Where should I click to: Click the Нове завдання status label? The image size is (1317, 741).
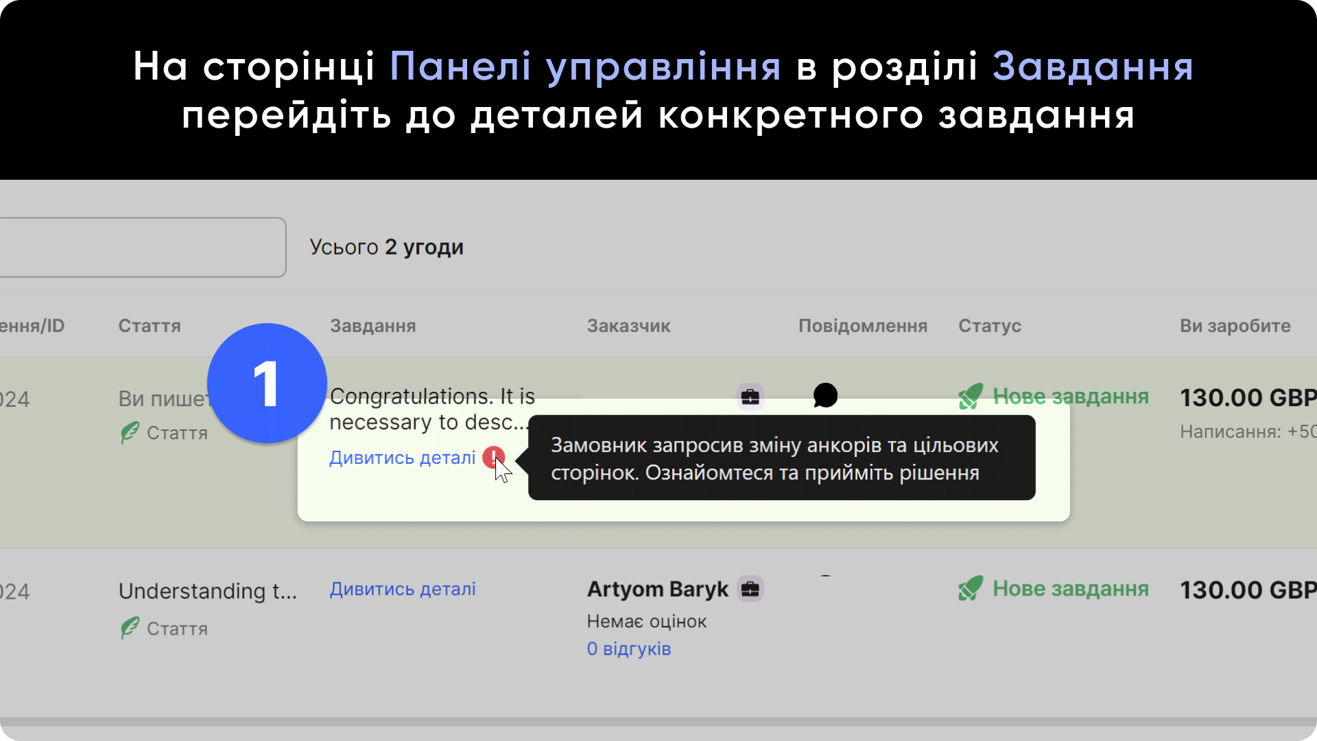pos(1071,397)
